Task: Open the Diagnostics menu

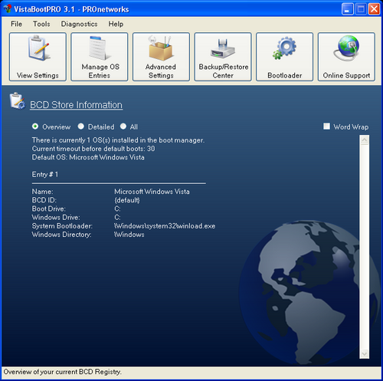Action: point(79,24)
